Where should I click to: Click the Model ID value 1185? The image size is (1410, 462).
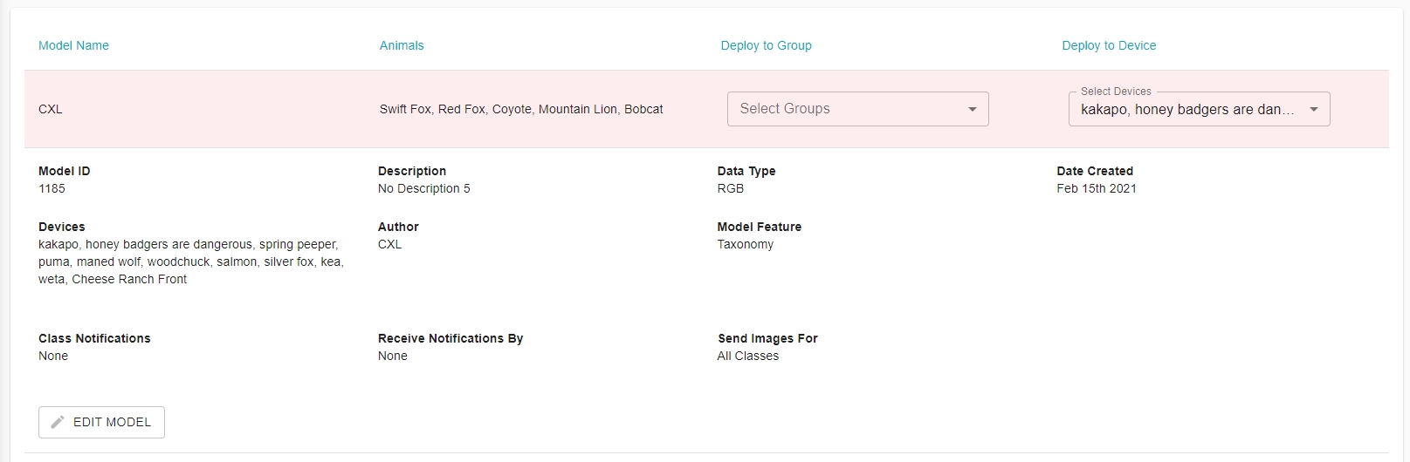tap(52, 188)
